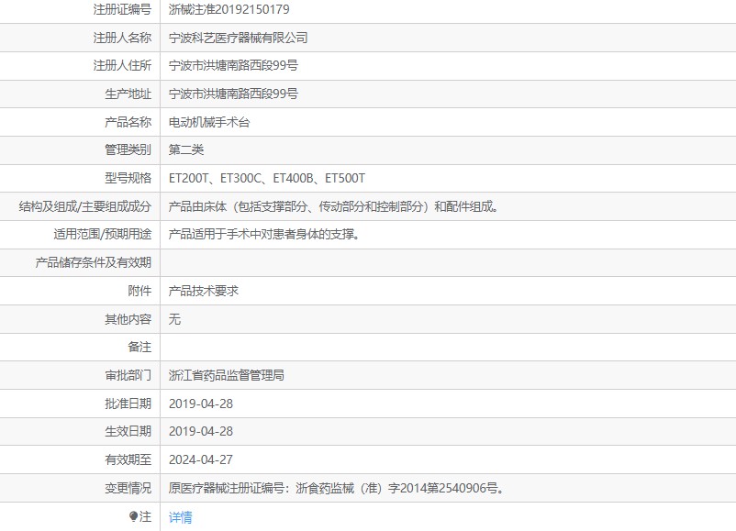Click the 管理类别 label
The height and width of the screenshot is (531, 736).
tap(128, 150)
